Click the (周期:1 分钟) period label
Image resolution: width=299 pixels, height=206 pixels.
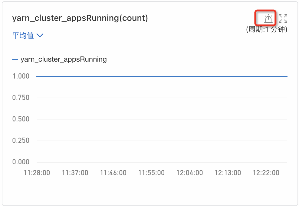click(267, 30)
